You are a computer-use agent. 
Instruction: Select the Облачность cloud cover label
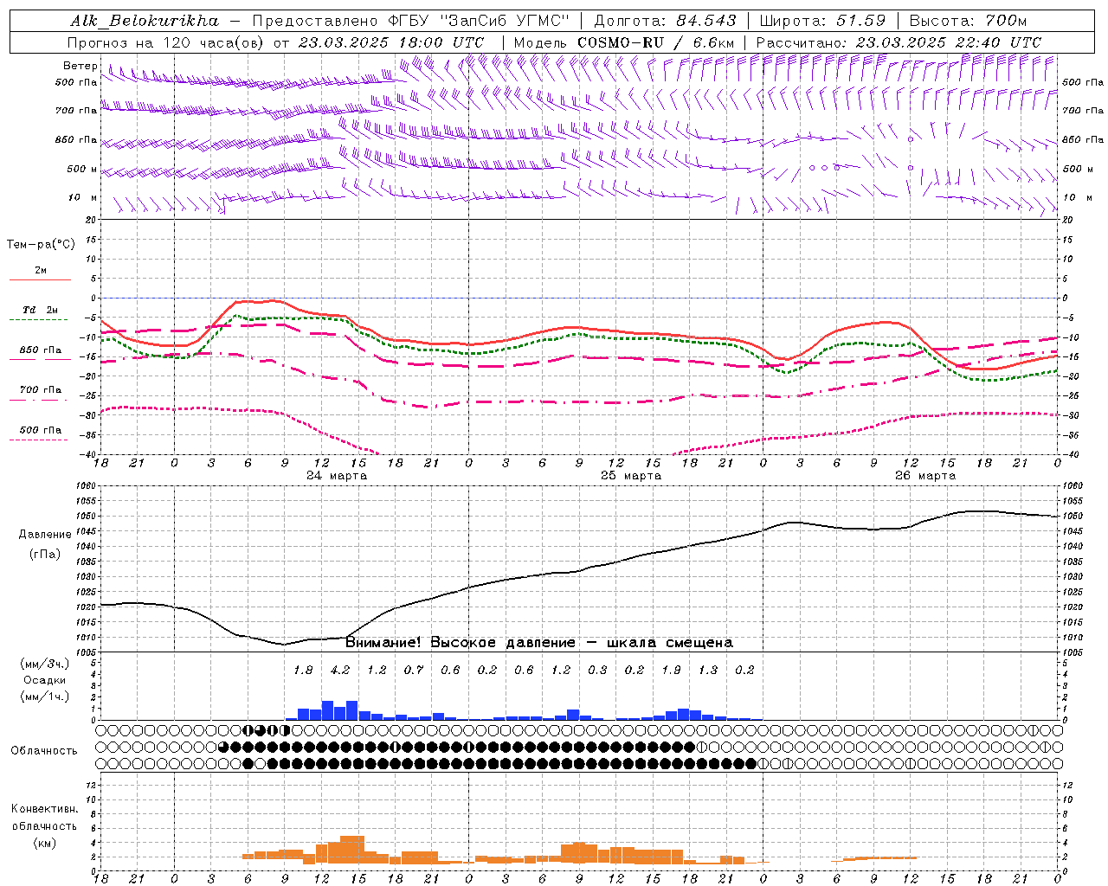point(44,751)
